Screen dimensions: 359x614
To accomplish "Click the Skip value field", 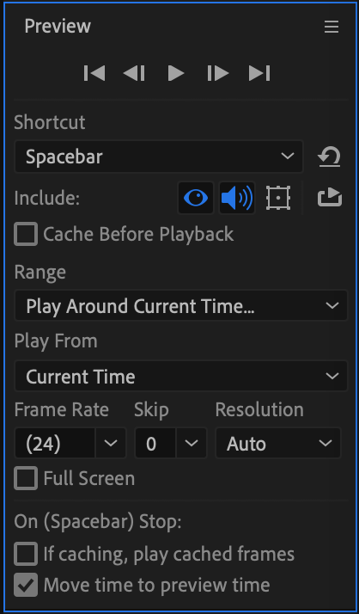I will click(x=155, y=443).
